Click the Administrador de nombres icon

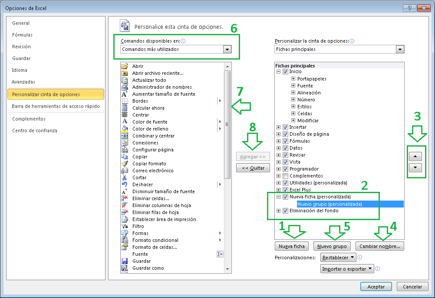click(125, 87)
